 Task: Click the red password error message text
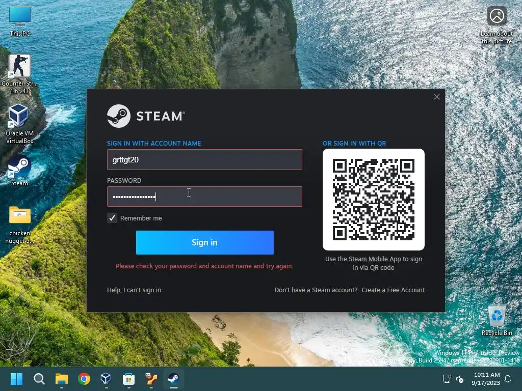[204, 266]
